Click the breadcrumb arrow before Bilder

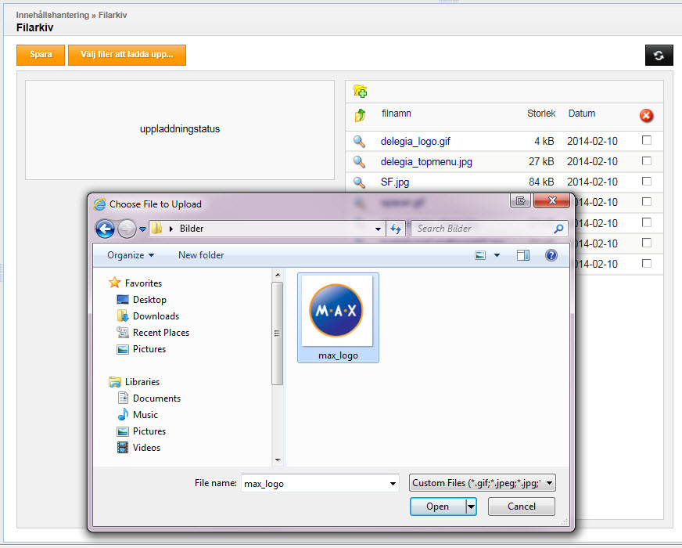click(x=171, y=229)
